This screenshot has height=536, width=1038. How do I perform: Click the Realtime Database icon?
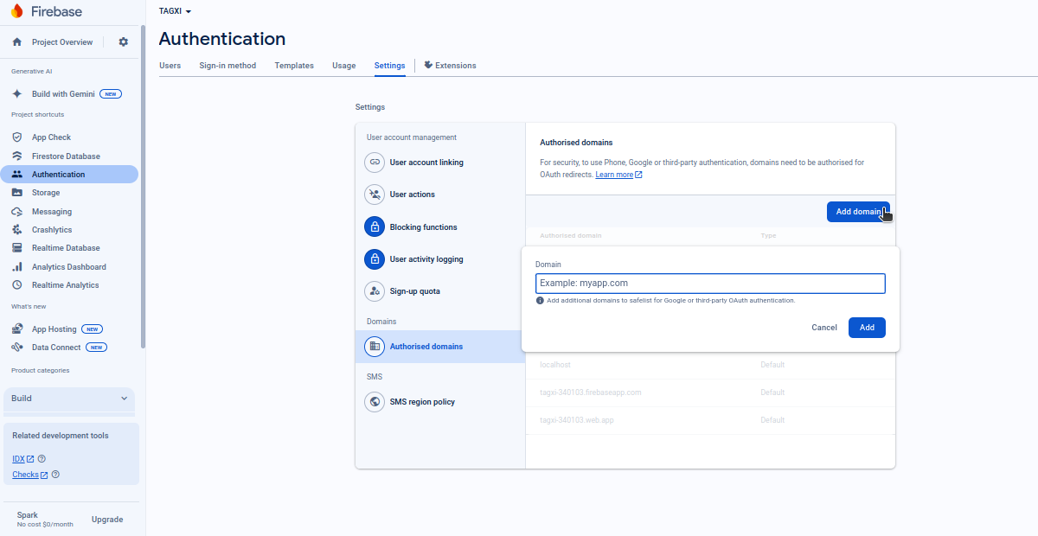click(18, 247)
